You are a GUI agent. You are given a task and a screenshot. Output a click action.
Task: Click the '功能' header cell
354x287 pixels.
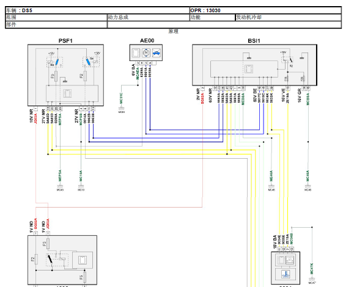click(x=212, y=17)
